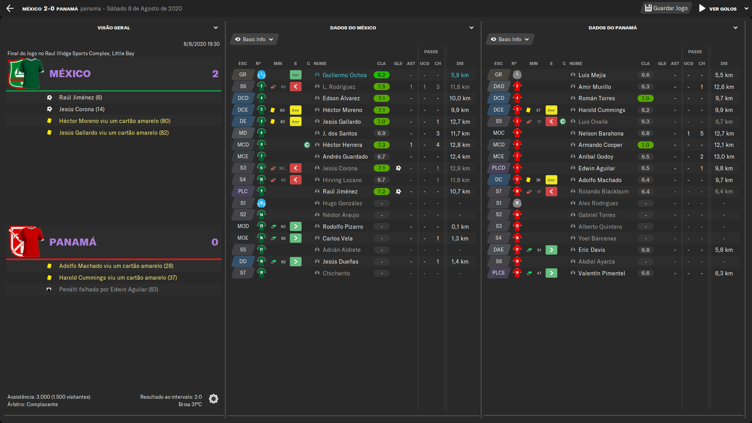Click Chicharito's shirt number icon
The width and height of the screenshot is (752, 423).
click(x=261, y=273)
